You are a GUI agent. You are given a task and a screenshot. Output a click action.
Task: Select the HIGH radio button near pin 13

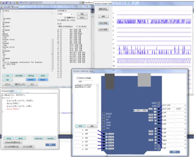click(141, 110)
